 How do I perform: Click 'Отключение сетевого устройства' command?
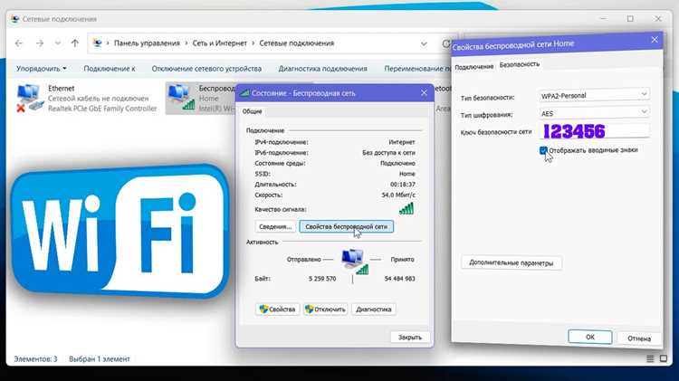206,69
